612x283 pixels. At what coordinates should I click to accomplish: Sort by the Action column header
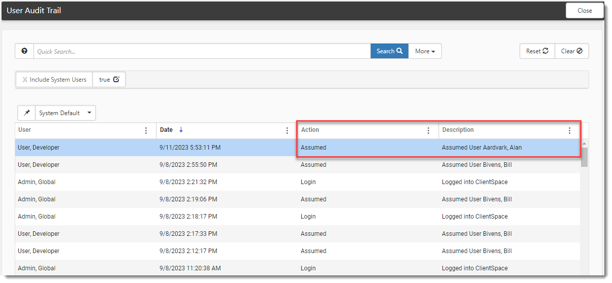(310, 130)
